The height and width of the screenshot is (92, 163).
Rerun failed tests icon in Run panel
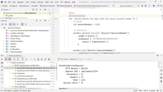point(2,63)
